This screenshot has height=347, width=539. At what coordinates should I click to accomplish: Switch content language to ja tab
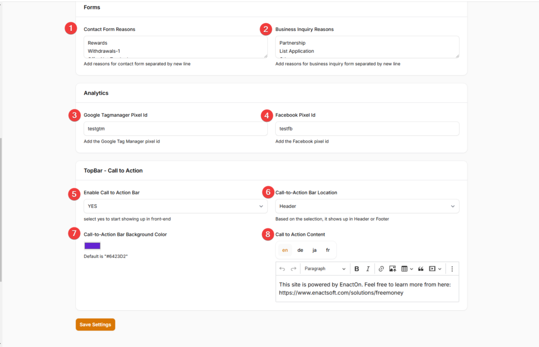(x=314, y=250)
